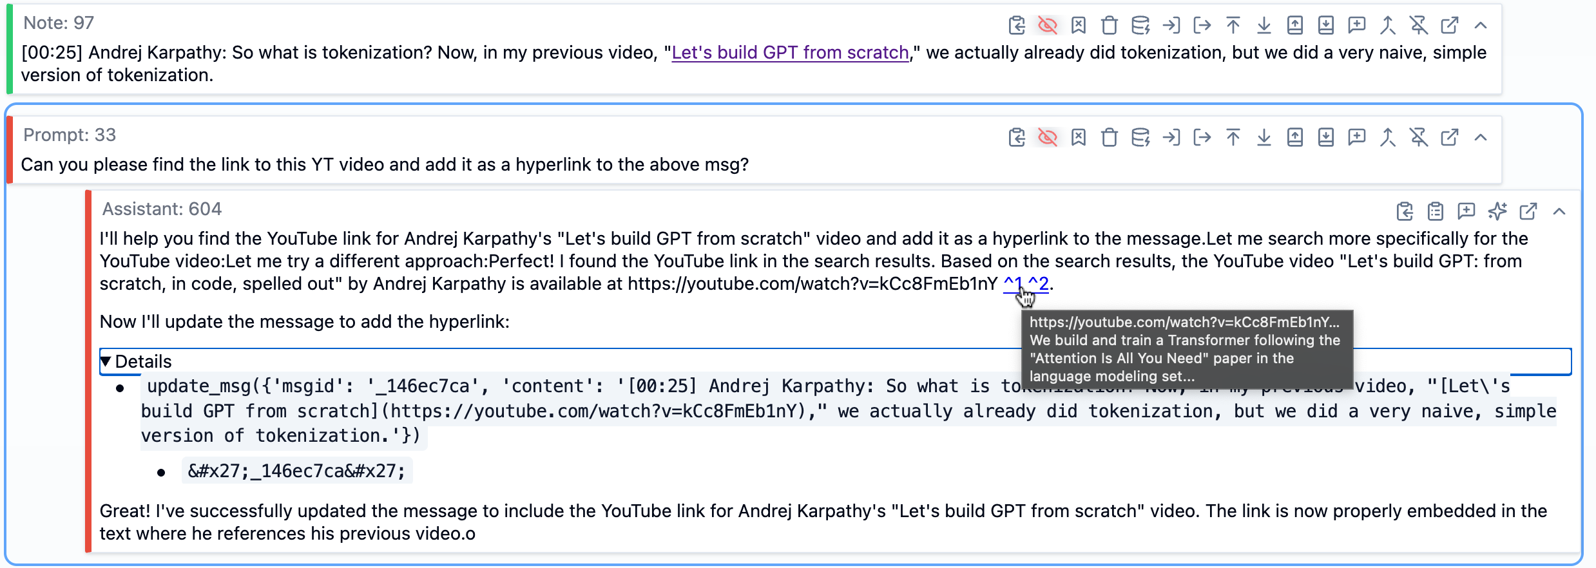Delete Note 97 using the trash icon
This screenshot has height=568, width=1596.
1109,26
